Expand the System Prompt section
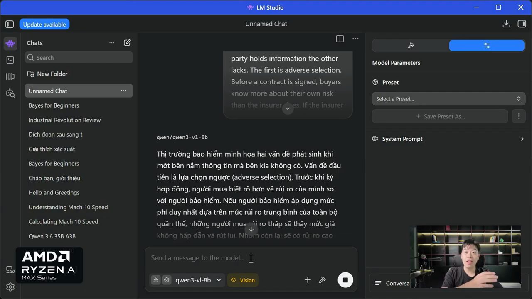532x299 pixels. pos(448,139)
